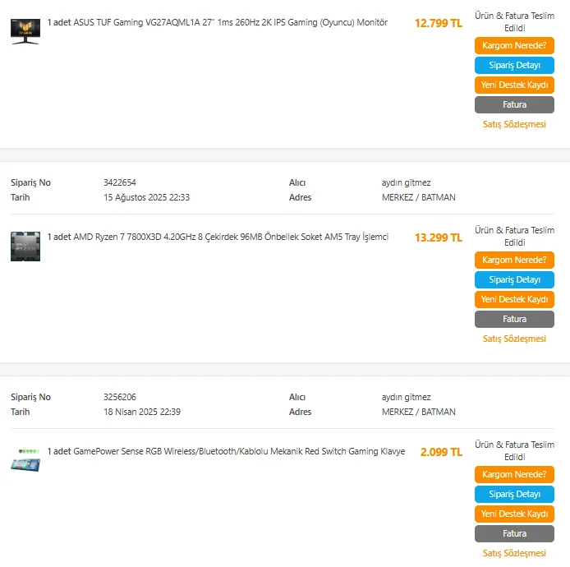The width and height of the screenshot is (570, 567).
Task: Click the ASUS TUF monitor product thumbnail
Action: click(x=25, y=31)
